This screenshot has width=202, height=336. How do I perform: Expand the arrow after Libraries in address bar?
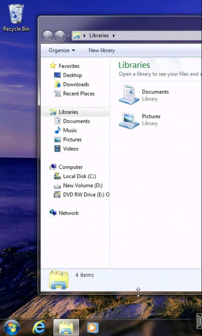tap(114, 36)
